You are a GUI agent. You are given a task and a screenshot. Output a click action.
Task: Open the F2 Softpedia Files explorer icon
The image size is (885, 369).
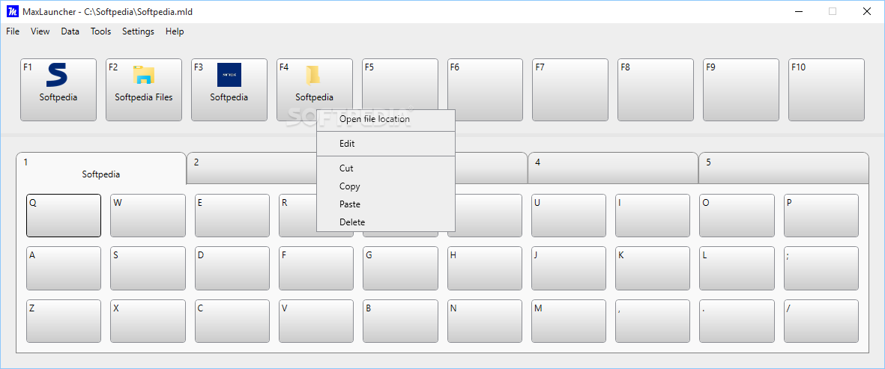(144, 75)
